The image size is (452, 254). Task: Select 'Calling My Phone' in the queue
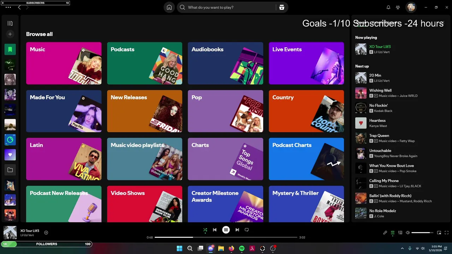tap(401, 183)
